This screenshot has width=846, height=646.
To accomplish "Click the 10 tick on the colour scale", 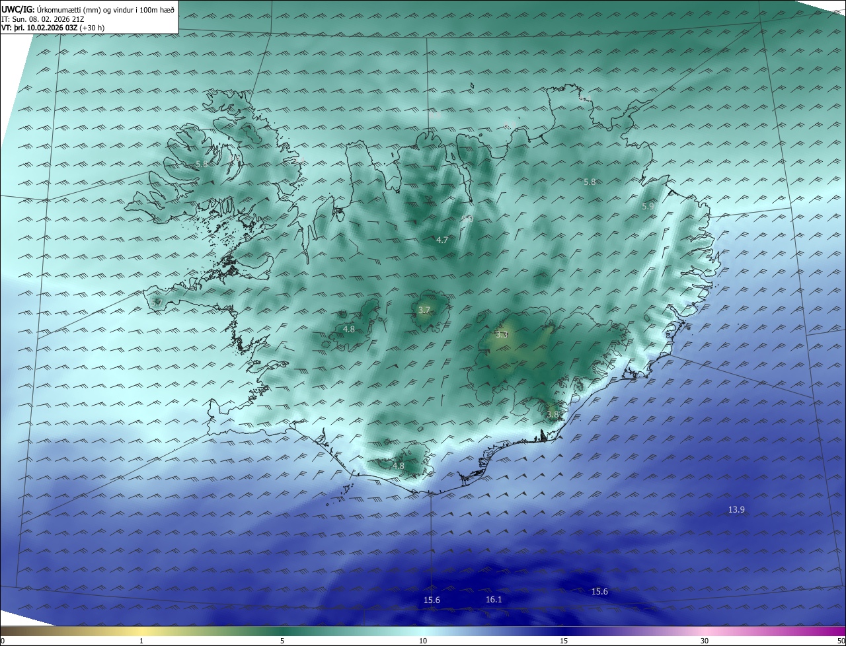I will [423, 641].
